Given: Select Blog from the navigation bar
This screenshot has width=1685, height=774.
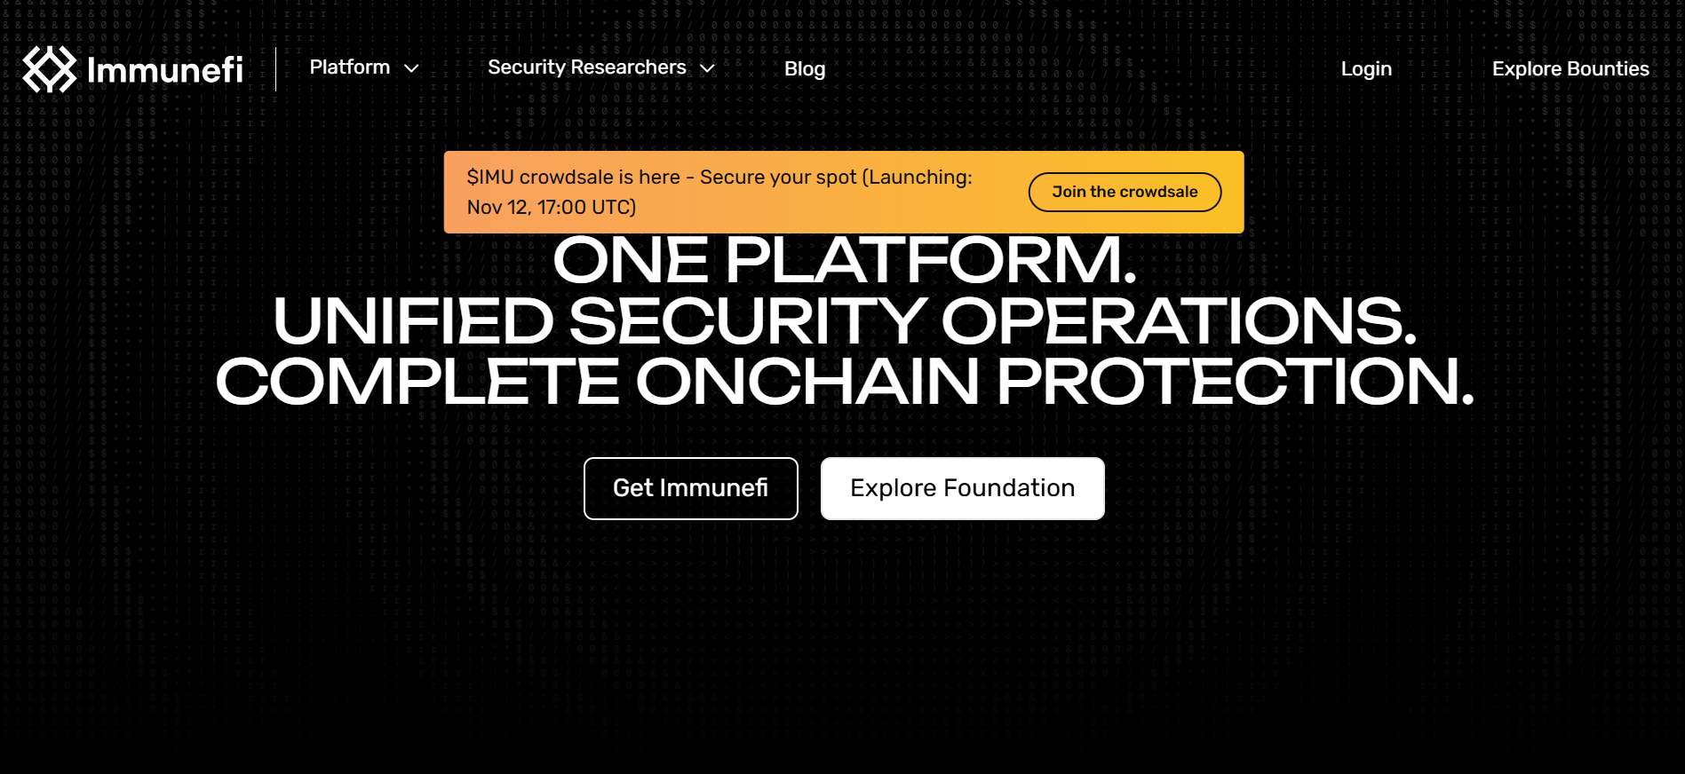Looking at the screenshot, I should click(805, 69).
